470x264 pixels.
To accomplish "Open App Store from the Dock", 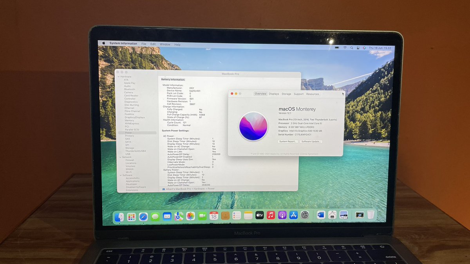I will 293,215.
